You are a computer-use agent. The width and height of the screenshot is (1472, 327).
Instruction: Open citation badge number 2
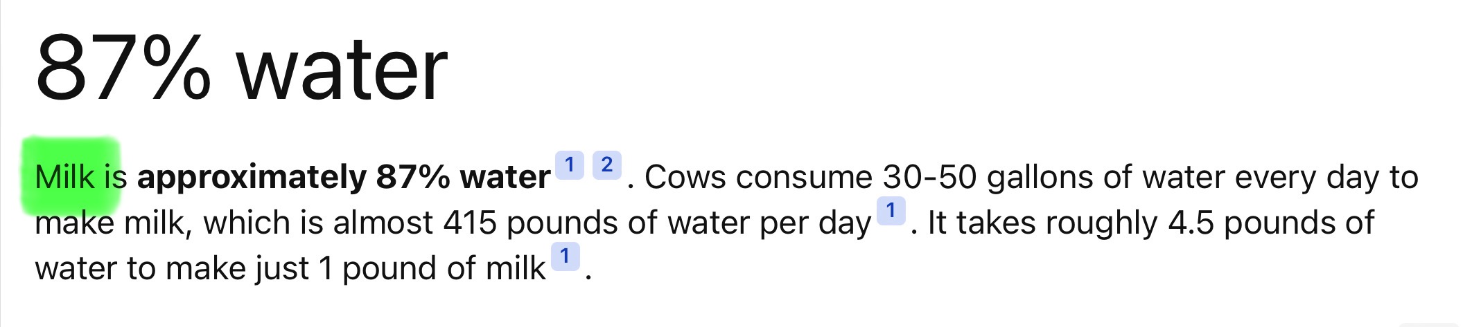[606, 165]
